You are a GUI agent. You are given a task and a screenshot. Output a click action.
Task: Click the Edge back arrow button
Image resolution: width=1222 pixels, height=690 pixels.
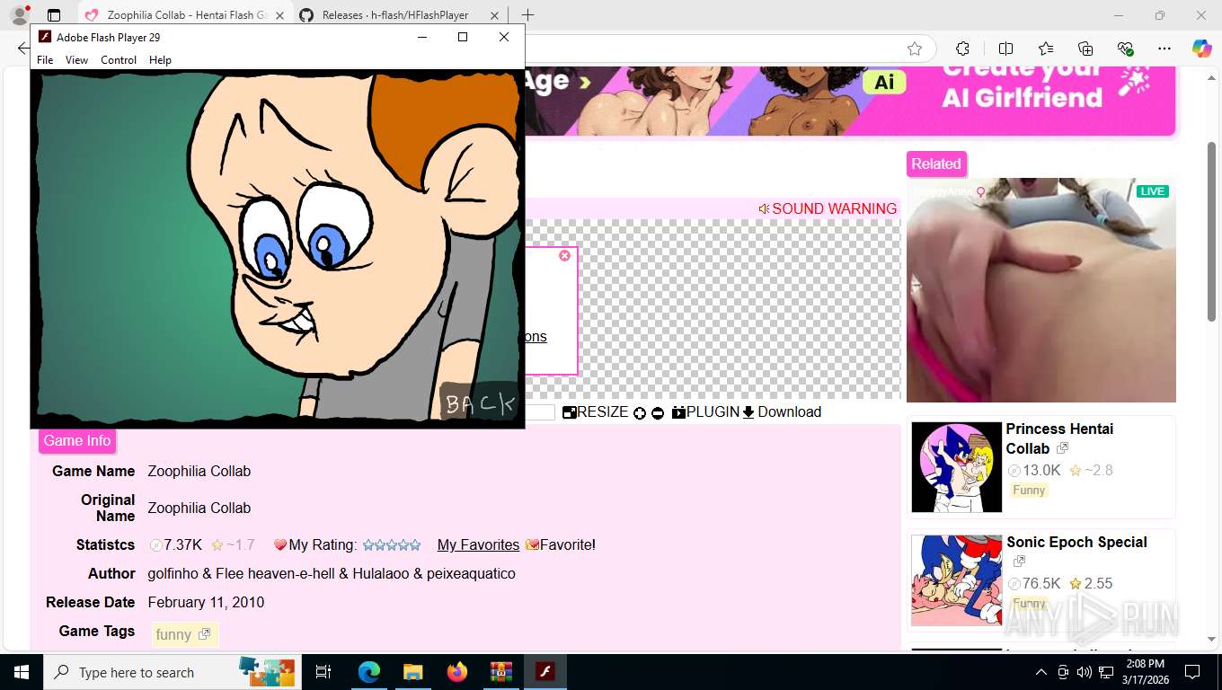click(22, 49)
